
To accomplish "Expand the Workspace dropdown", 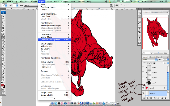I will (124, 5).
